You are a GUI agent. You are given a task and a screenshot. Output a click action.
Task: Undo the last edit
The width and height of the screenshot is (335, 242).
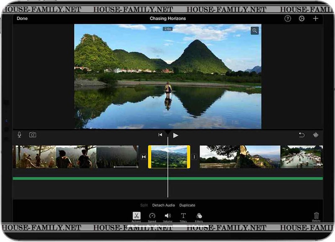(x=301, y=135)
